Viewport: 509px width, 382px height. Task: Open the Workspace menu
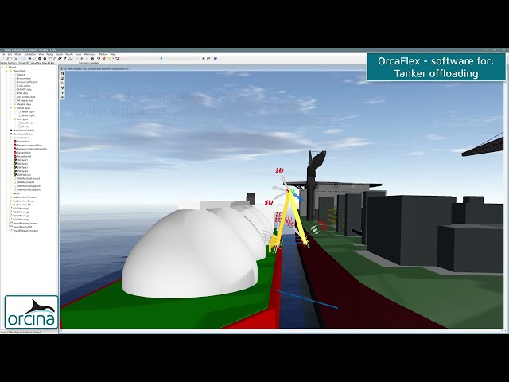[x=90, y=54]
